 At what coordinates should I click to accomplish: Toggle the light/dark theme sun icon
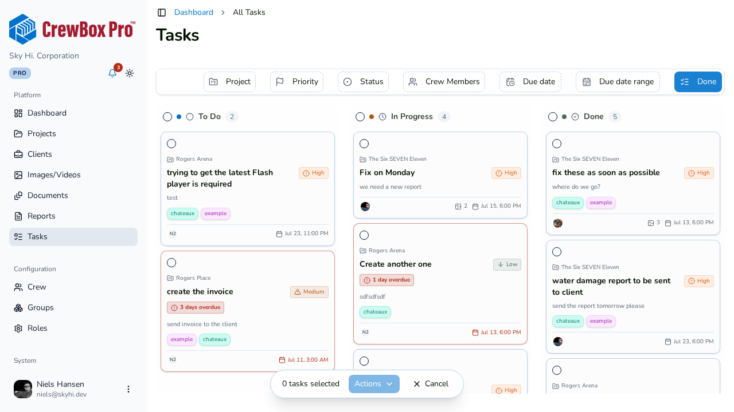click(130, 73)
